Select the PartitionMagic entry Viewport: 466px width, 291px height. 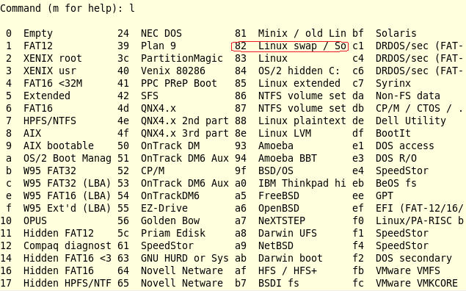[x=170, y=58]
